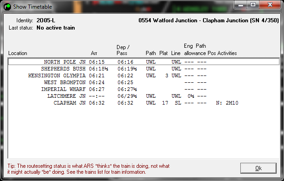
Task: Click the Location column header
Action: 18,53
